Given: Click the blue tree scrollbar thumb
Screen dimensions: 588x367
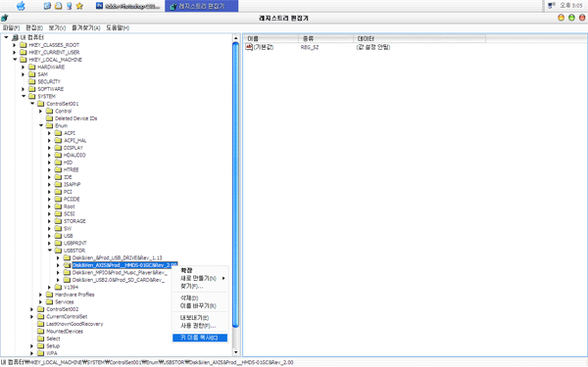Looking at the screenshot, I should [236, 184].
